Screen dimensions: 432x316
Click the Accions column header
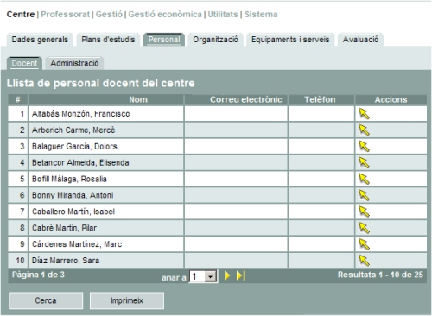(391, 99)
